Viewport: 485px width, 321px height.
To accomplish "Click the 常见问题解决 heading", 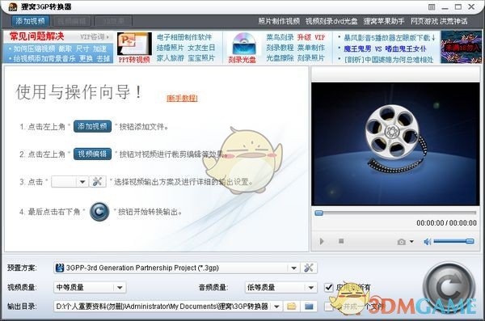I will 36,36.
